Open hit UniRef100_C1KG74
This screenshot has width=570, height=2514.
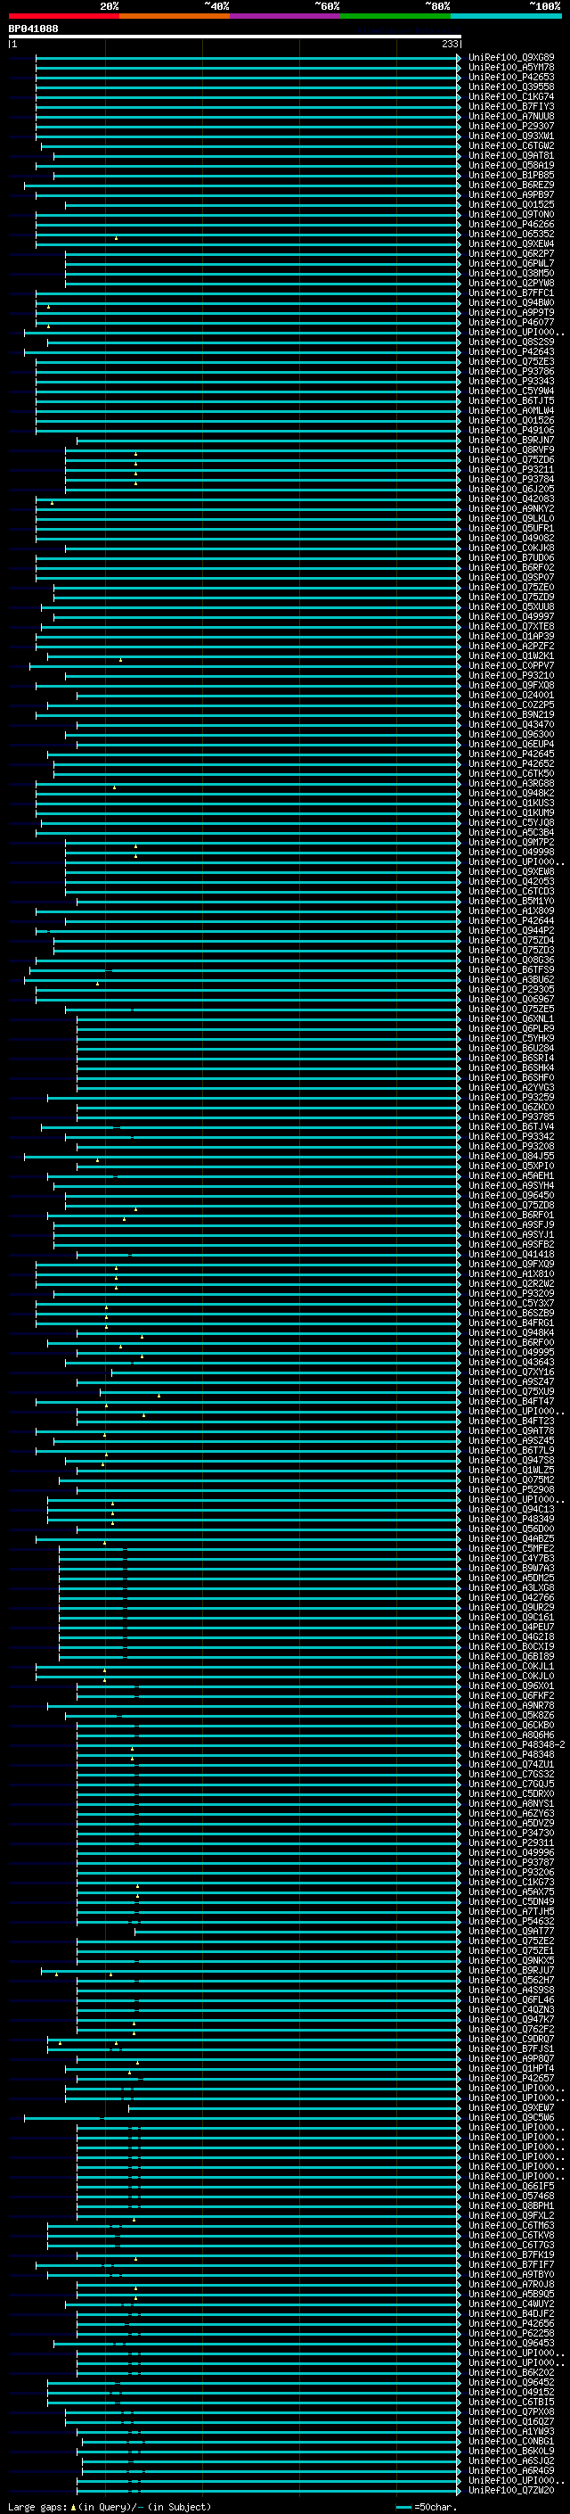[x=511, y=96]
